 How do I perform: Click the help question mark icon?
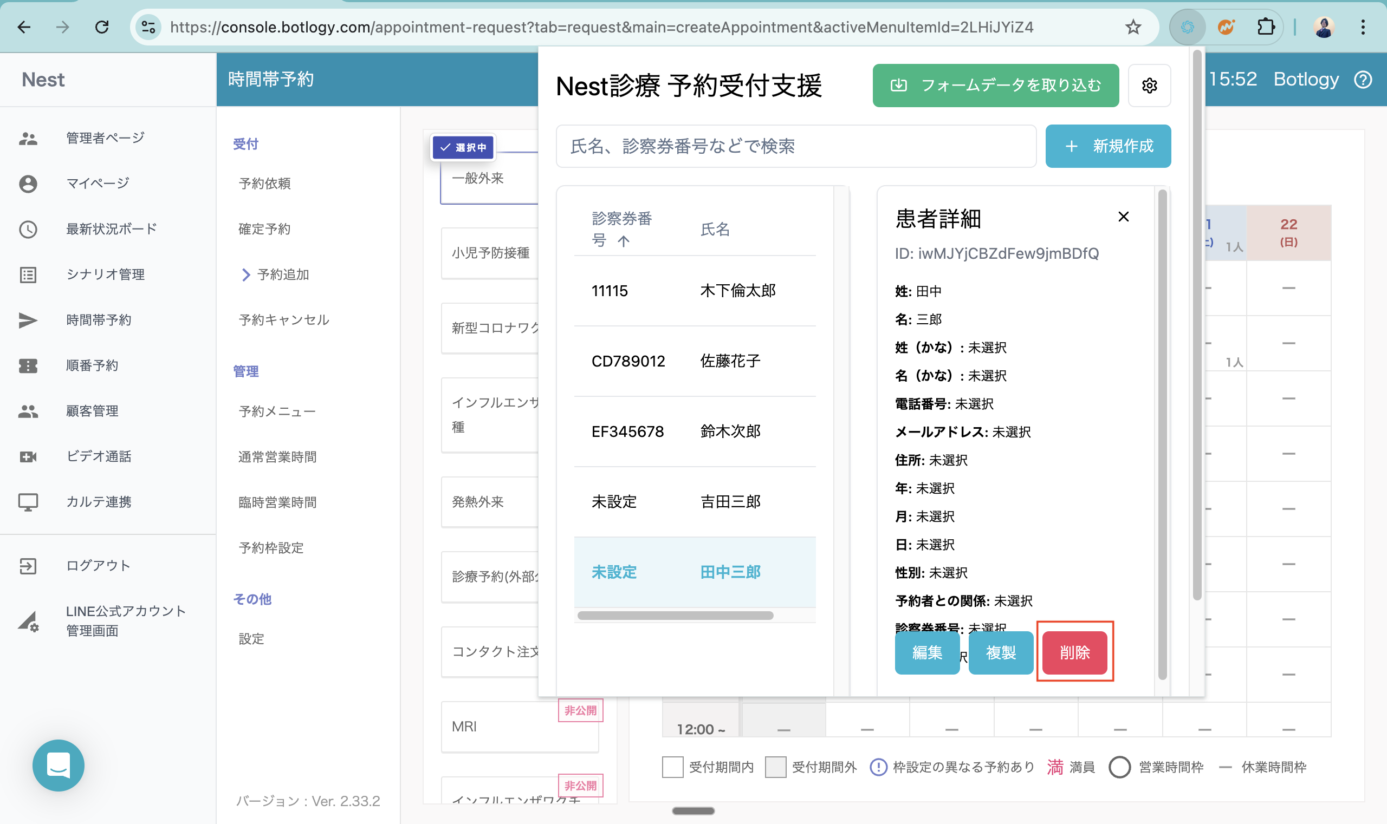(x=1363, y=80)
